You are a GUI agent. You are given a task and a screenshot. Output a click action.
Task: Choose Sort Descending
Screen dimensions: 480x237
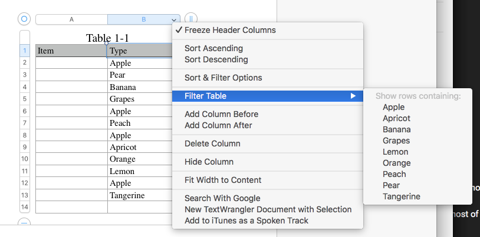tap(216, 59)
